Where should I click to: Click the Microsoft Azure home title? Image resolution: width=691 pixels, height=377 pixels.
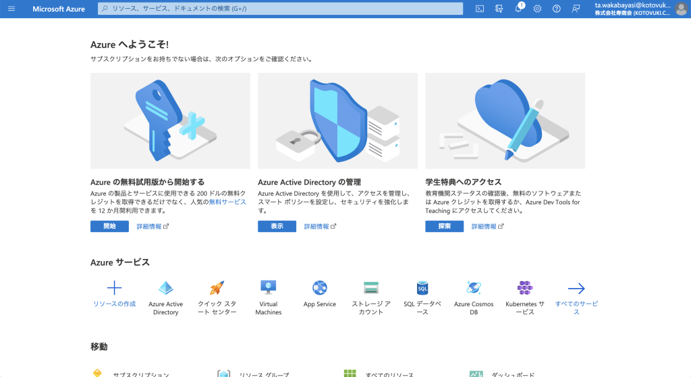tap(59, 9)
